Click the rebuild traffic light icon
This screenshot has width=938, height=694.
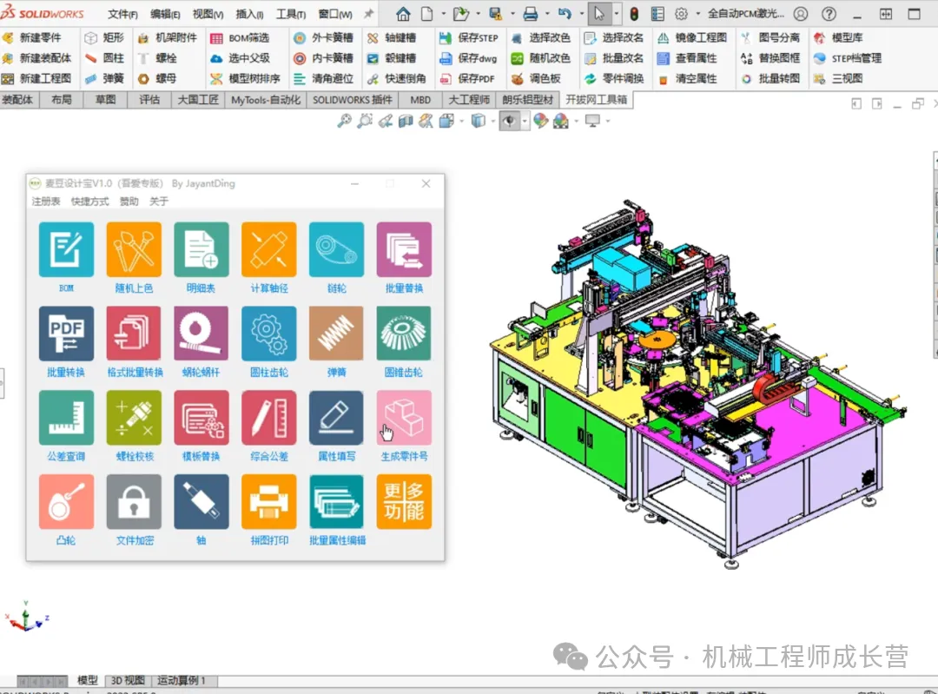pyautogui.click(x=634, y=13)
